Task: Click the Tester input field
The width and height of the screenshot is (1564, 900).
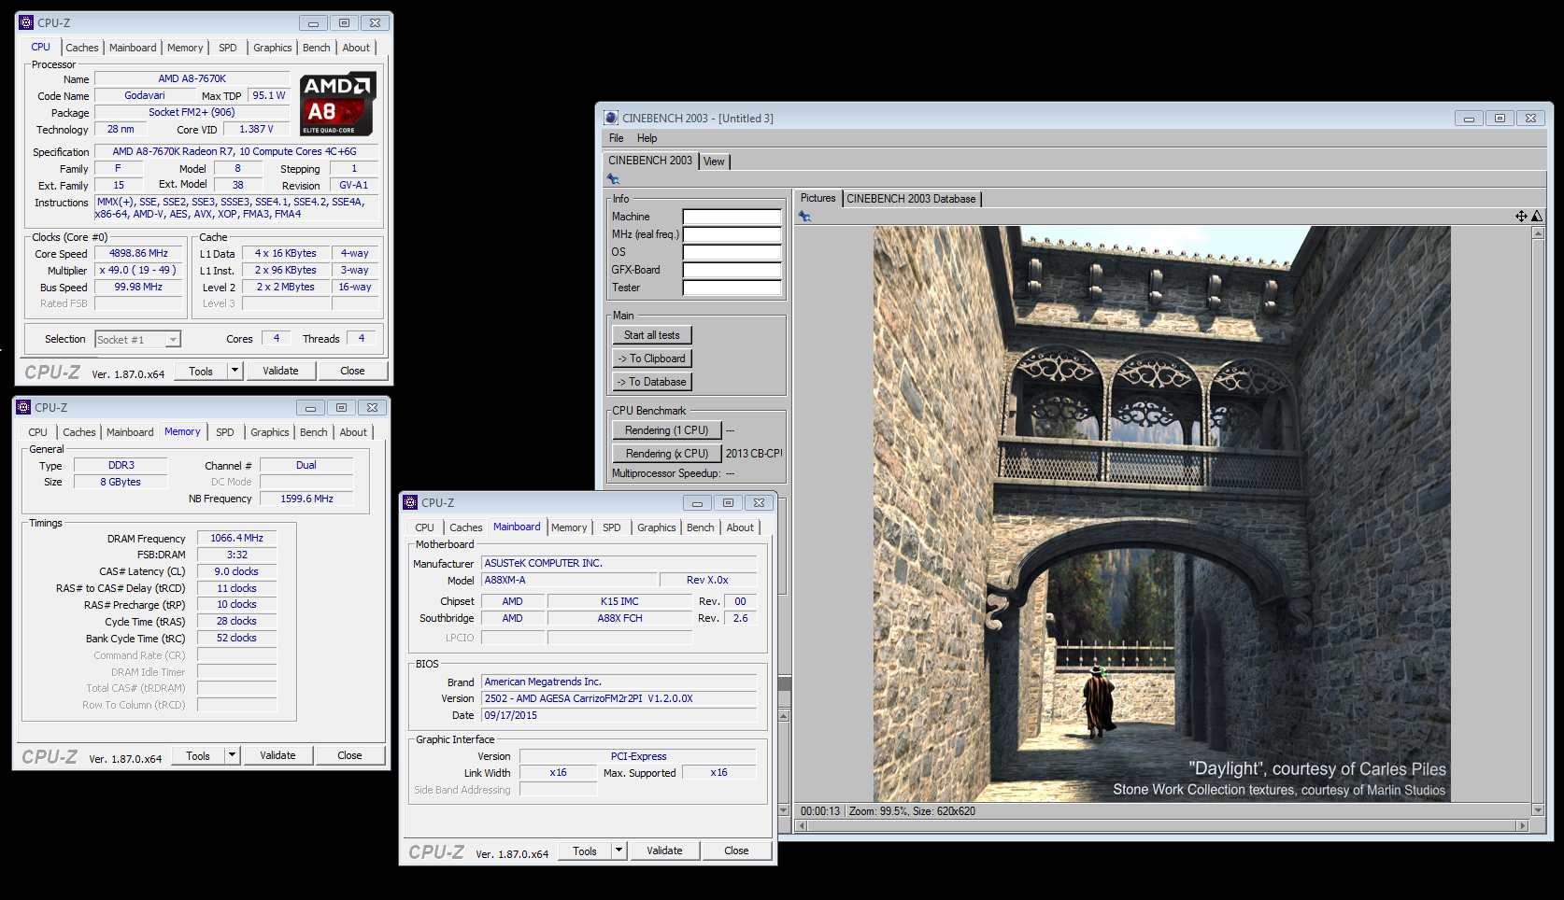Action: [x=732, y=288]
